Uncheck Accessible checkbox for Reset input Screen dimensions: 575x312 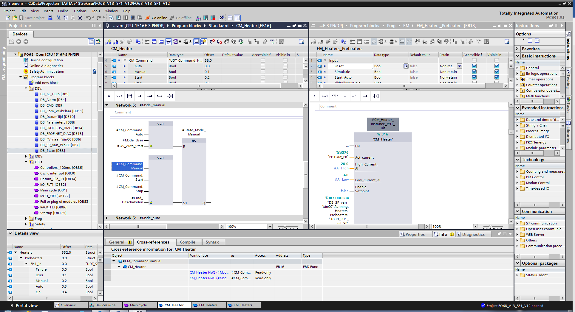coord(474,66)
